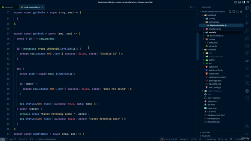
Task: Expand the TIMELINE section
Action: click(x=206, y=136)
